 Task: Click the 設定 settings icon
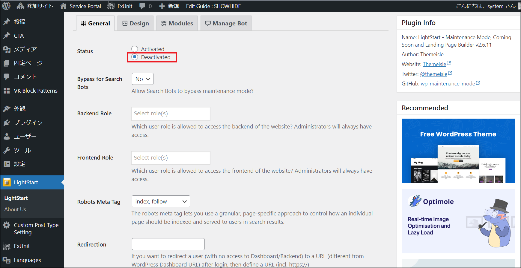click(x=7, y=164)
